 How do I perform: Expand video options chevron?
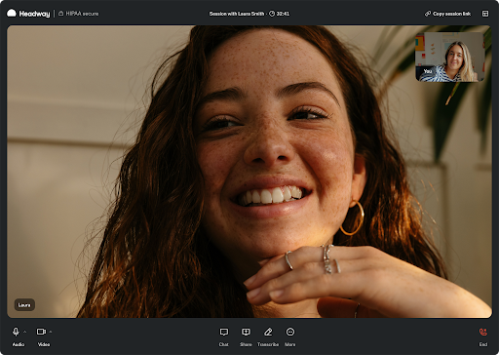point(51,332)
